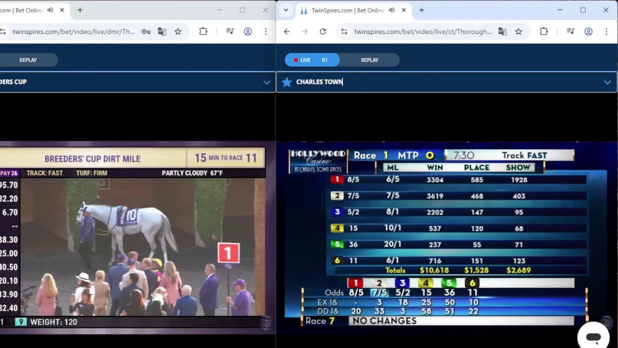
Task: Click the translate icon in right window
Action: click(502, 31)
